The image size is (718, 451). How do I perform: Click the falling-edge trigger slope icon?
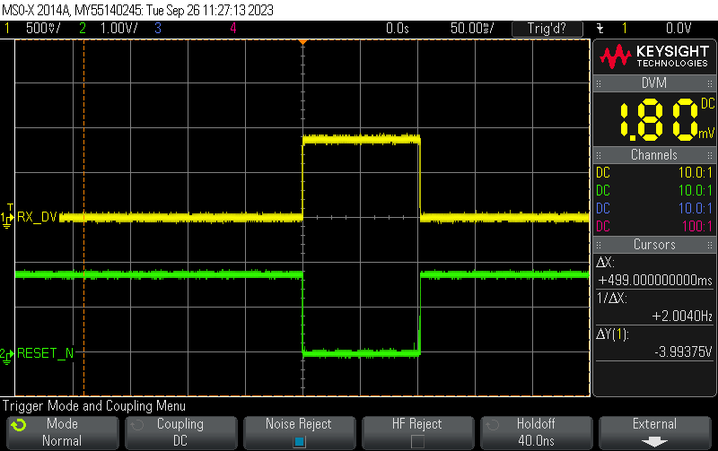600,29
